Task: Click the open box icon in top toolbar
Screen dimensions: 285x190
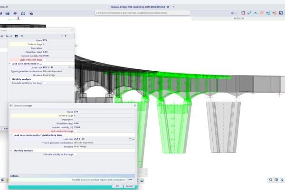Action: pyautogui.click(x=23, y=13)
